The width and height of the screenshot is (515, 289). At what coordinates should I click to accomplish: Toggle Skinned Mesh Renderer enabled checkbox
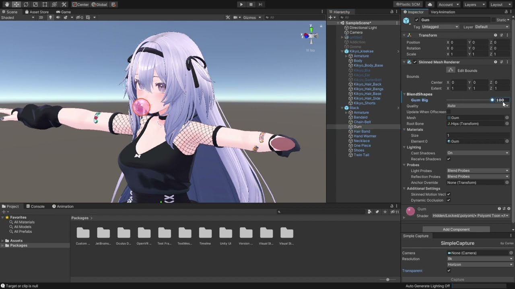(x=415, y=62)
